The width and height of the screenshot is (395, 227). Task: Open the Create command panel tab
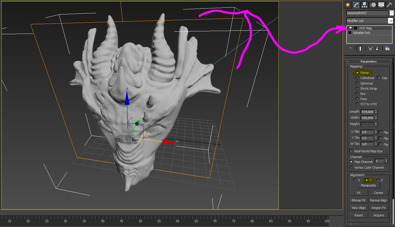[348, 5]
